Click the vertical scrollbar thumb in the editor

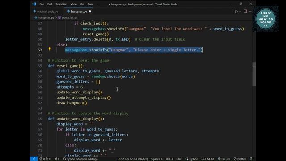(254, 74)
